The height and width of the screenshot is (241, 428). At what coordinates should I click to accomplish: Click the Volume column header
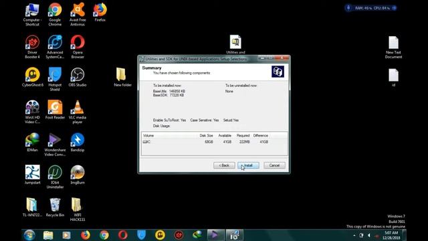click(x=148, y=135)
